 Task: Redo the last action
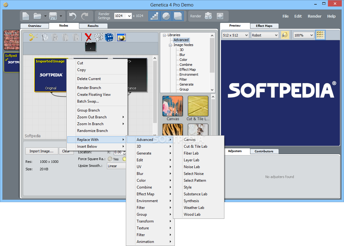pyautogui.click(x=85, y=16)
